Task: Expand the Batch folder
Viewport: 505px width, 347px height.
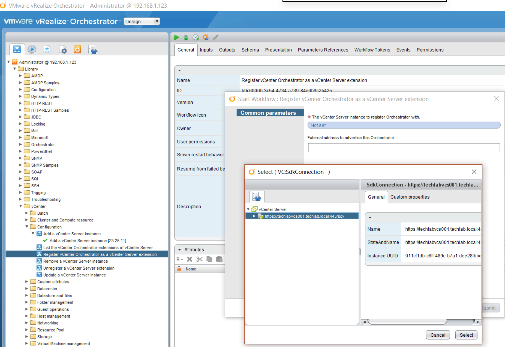Action: point(27,213)
